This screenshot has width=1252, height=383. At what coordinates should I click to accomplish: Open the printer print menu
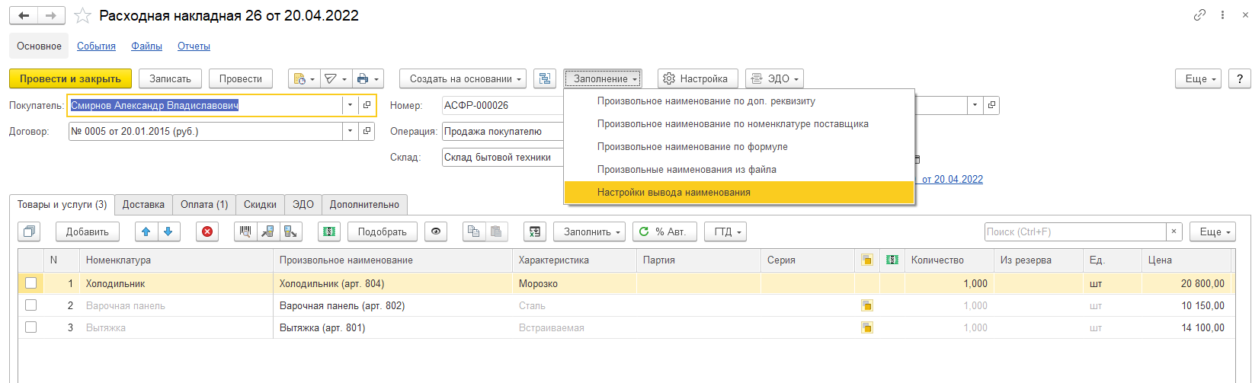367,78
